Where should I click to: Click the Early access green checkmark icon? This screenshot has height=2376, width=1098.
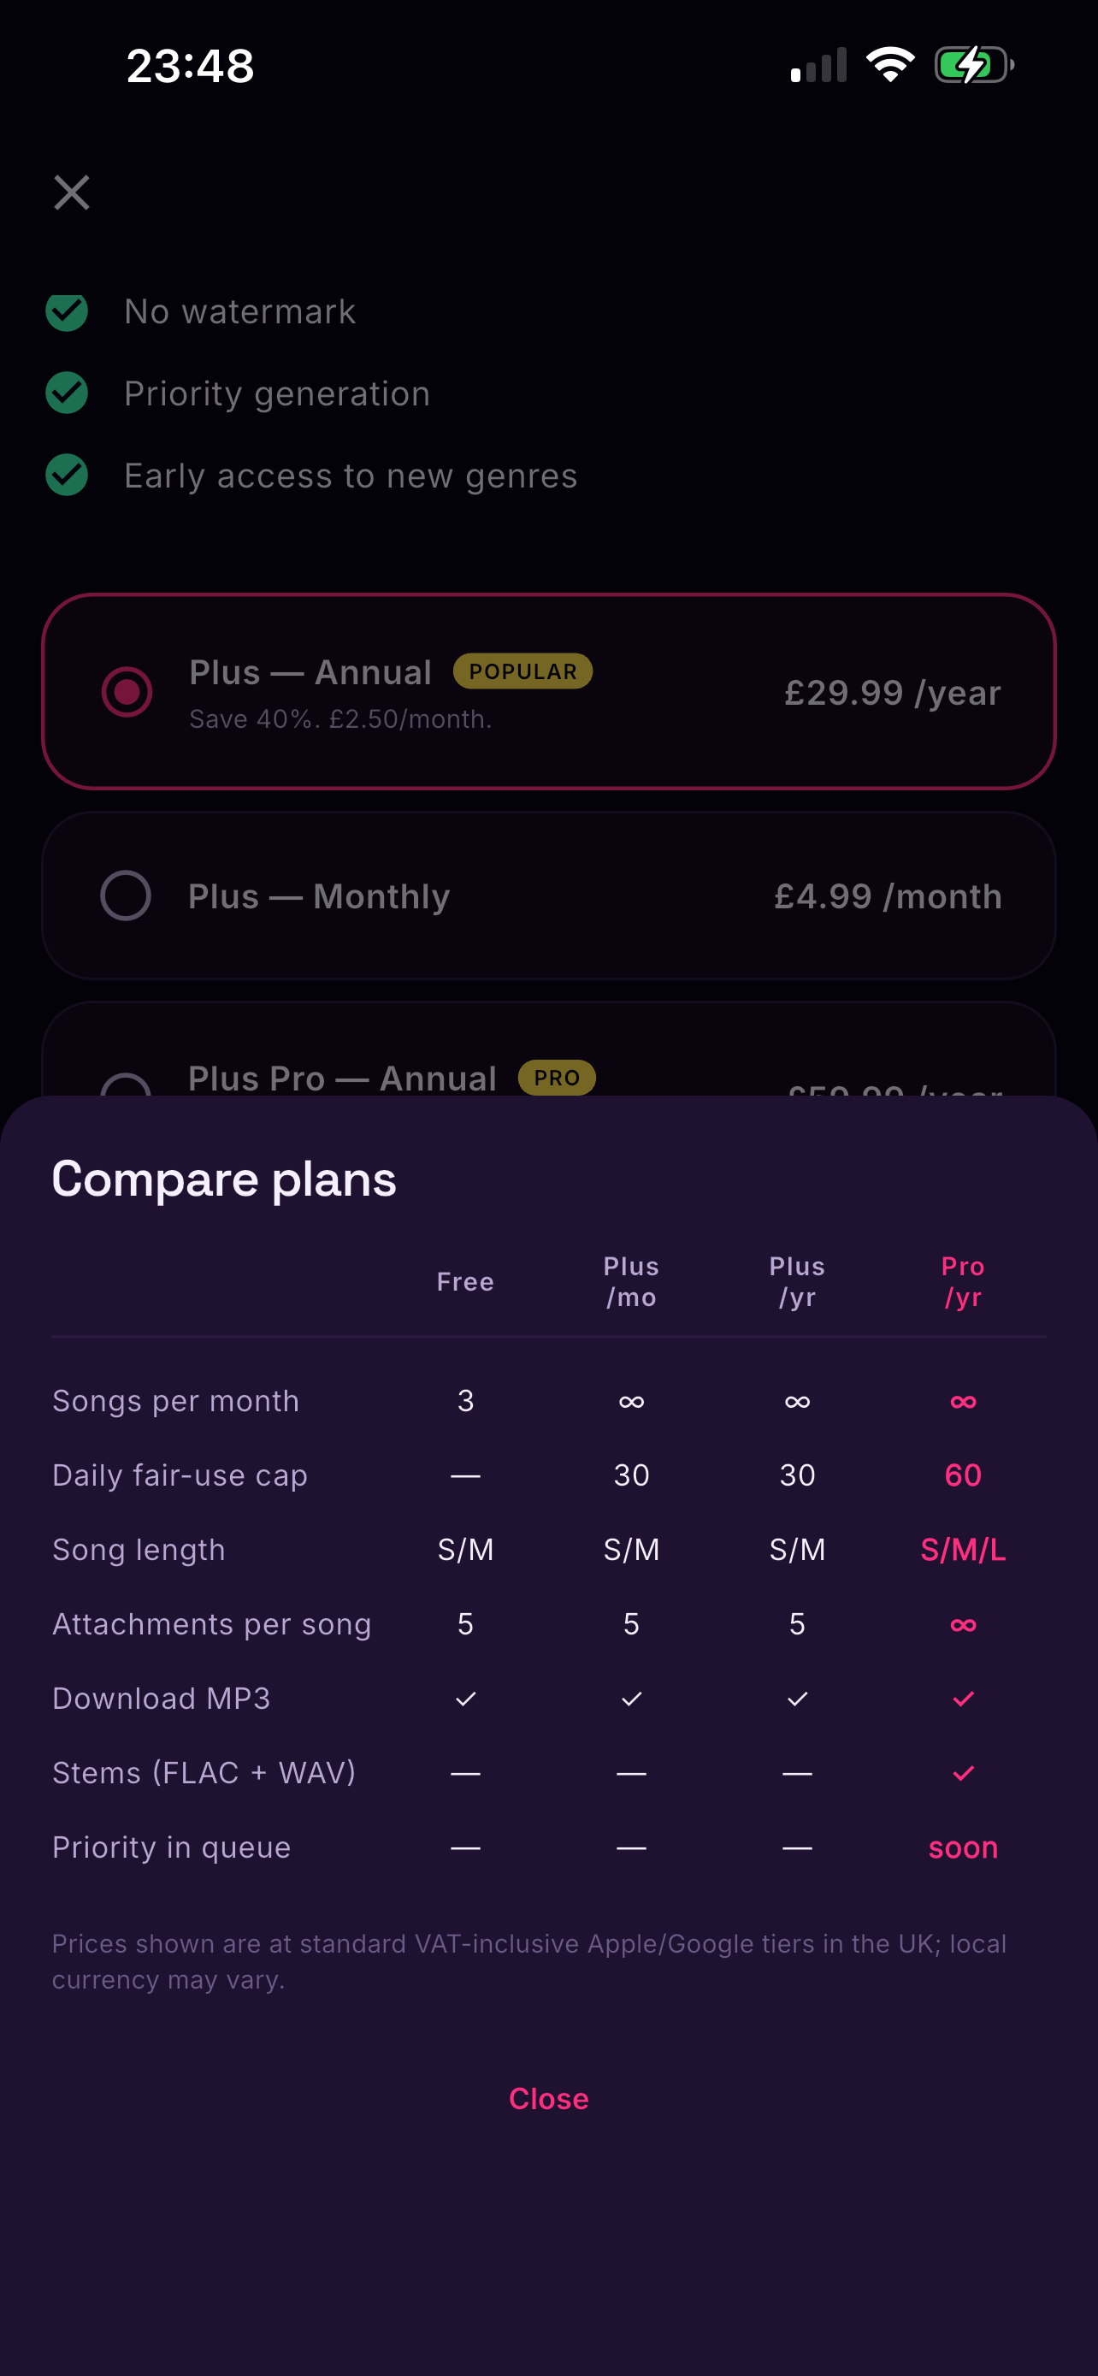67,475
